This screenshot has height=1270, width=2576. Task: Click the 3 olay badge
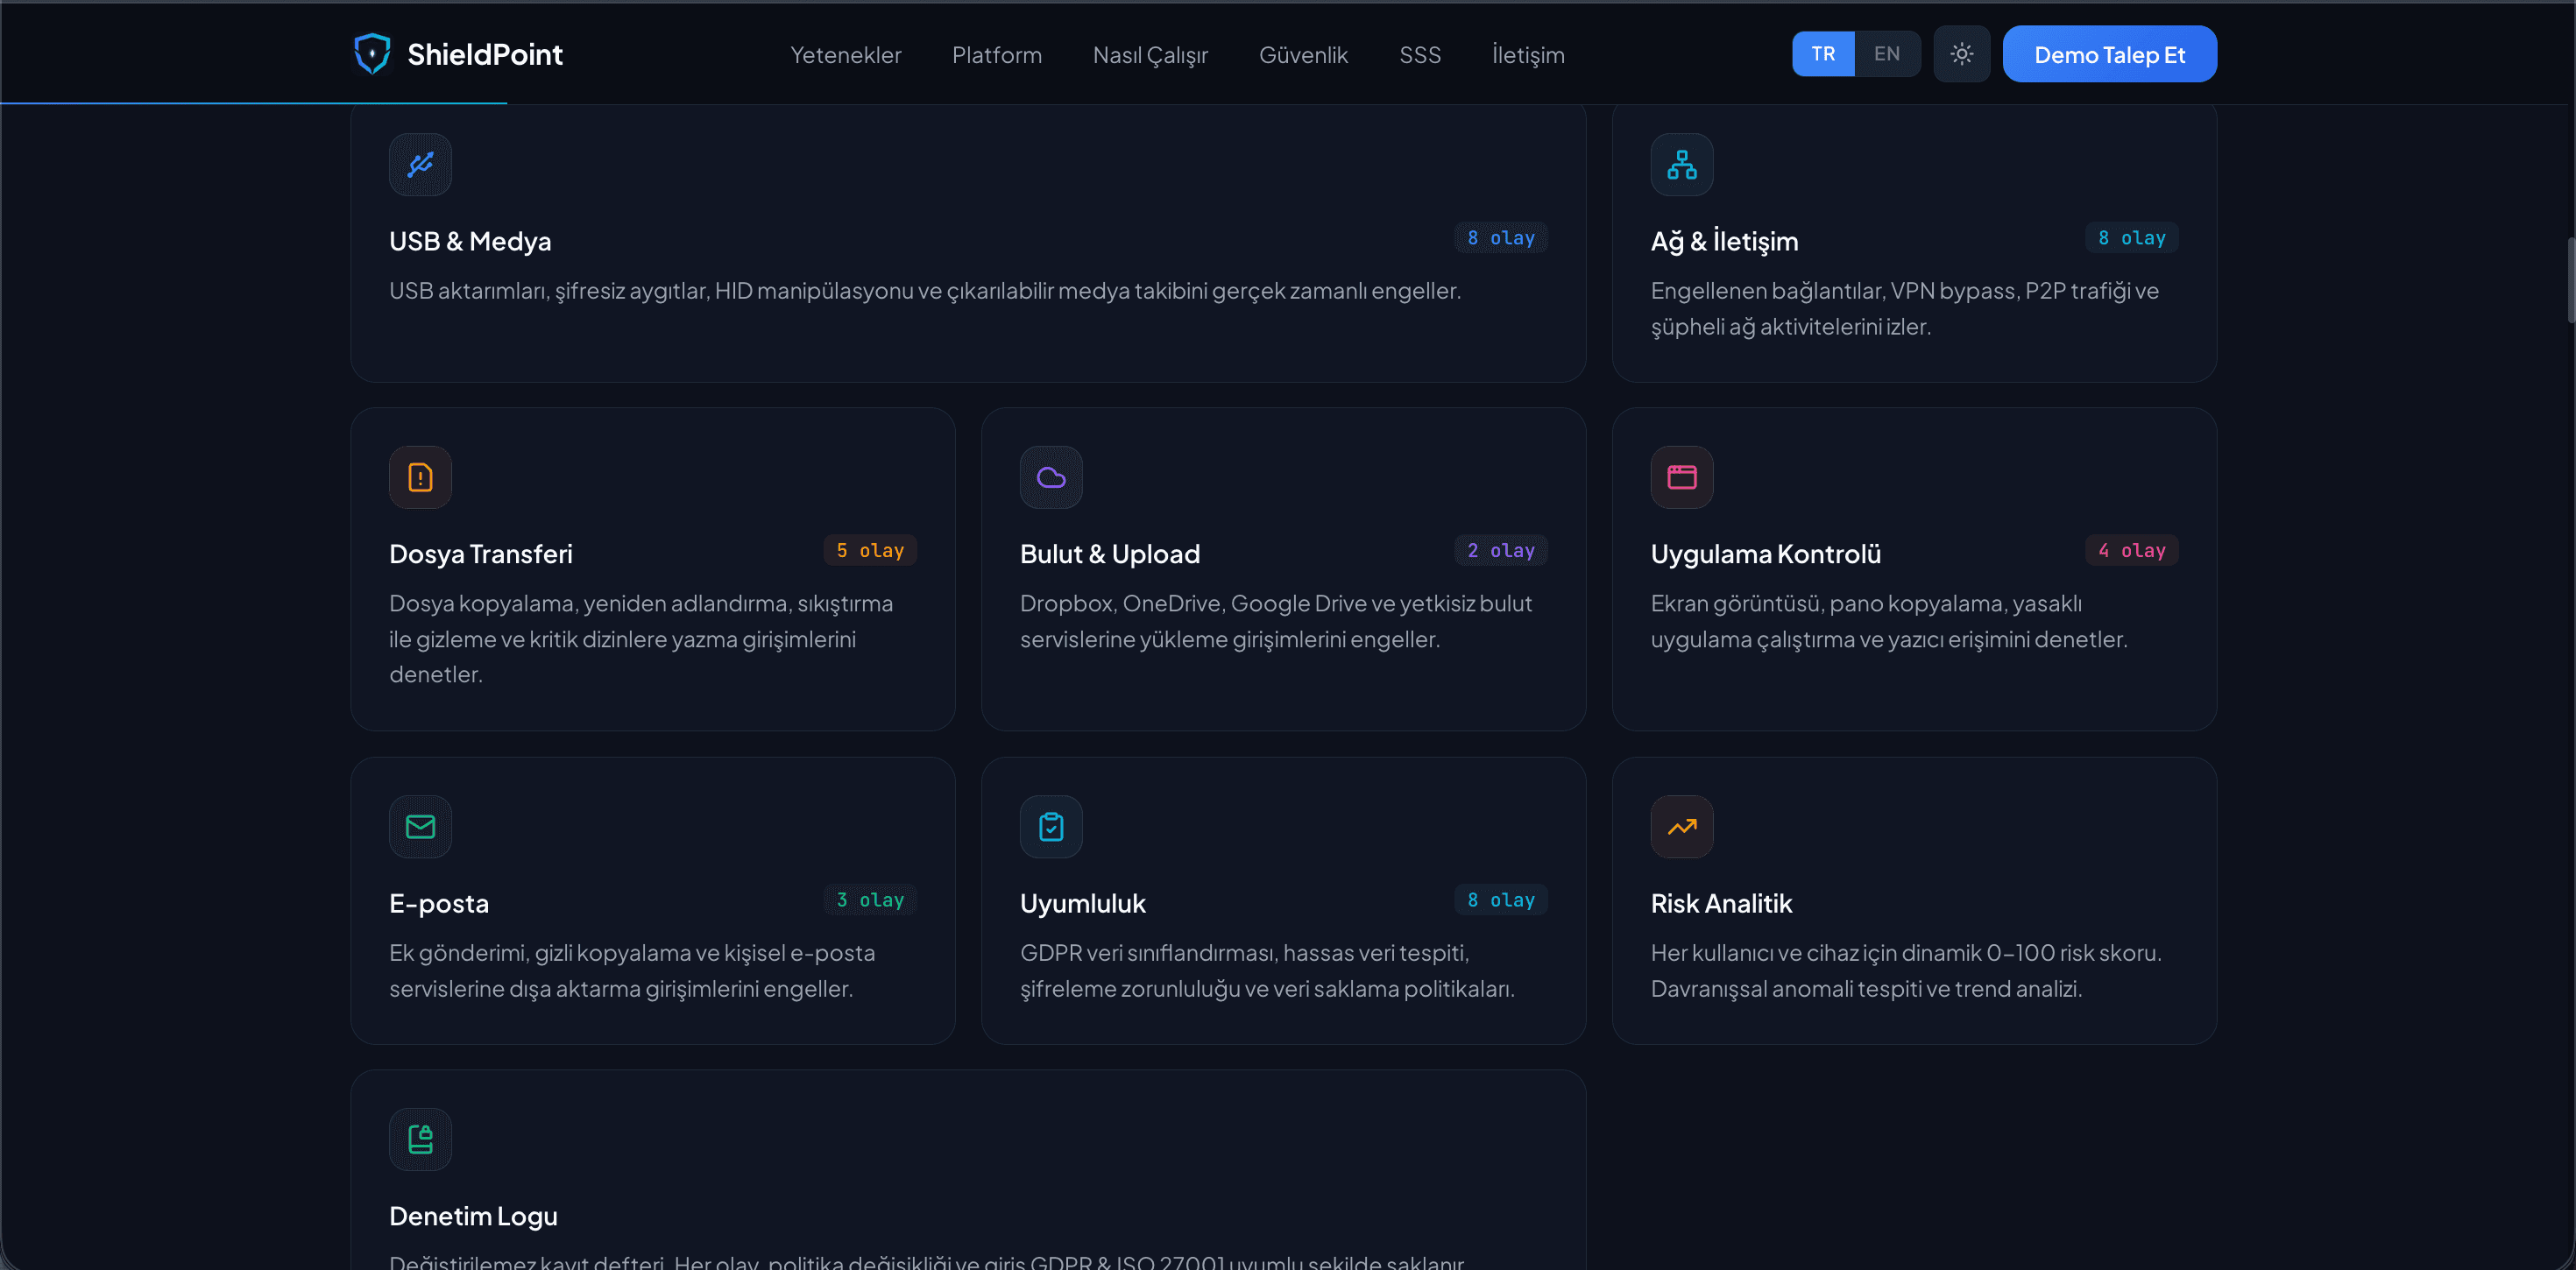click(870, 900)
